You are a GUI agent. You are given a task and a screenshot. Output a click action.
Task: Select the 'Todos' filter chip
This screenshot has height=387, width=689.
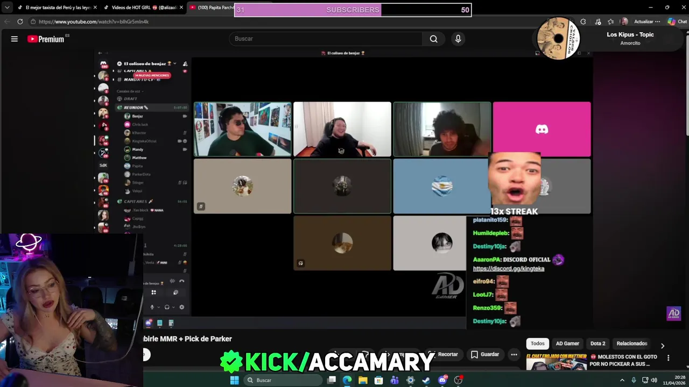click(x=538, y=343)
